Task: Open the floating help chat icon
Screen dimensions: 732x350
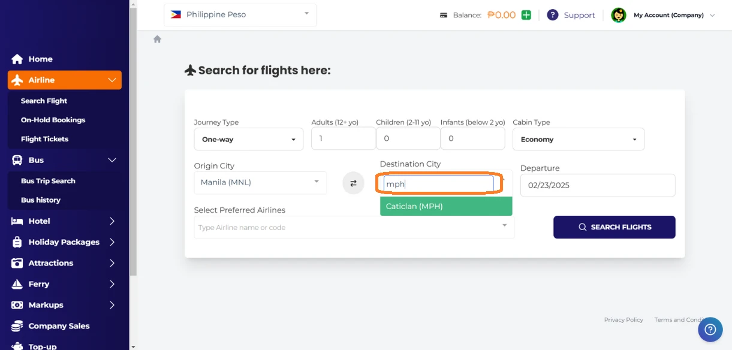Action: point(710,329)
